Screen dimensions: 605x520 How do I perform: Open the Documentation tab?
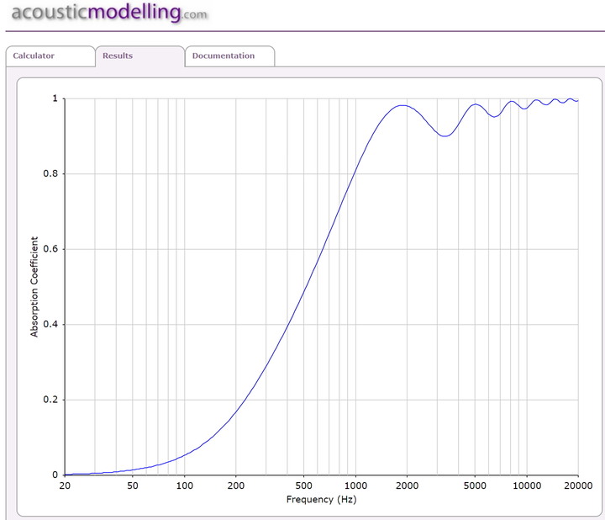tap(229, 56)
